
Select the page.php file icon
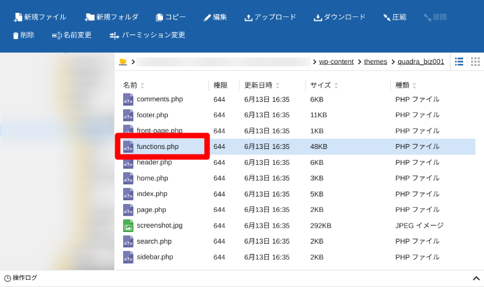(128, 210)
